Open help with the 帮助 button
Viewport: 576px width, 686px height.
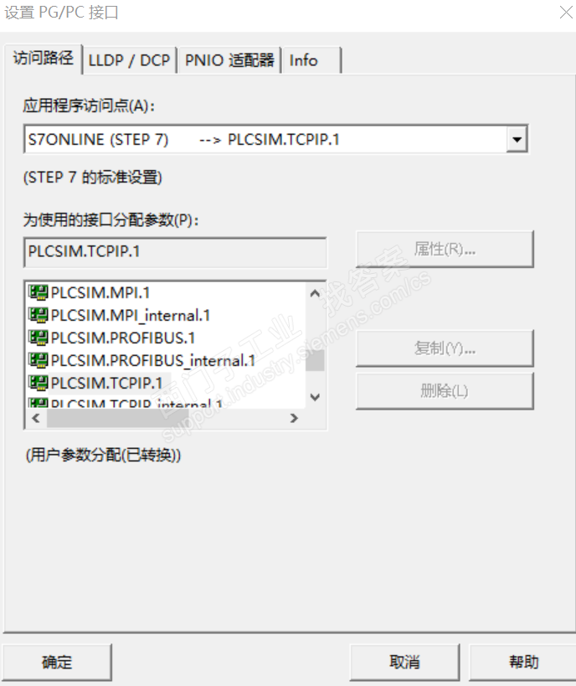coord(523,663)
